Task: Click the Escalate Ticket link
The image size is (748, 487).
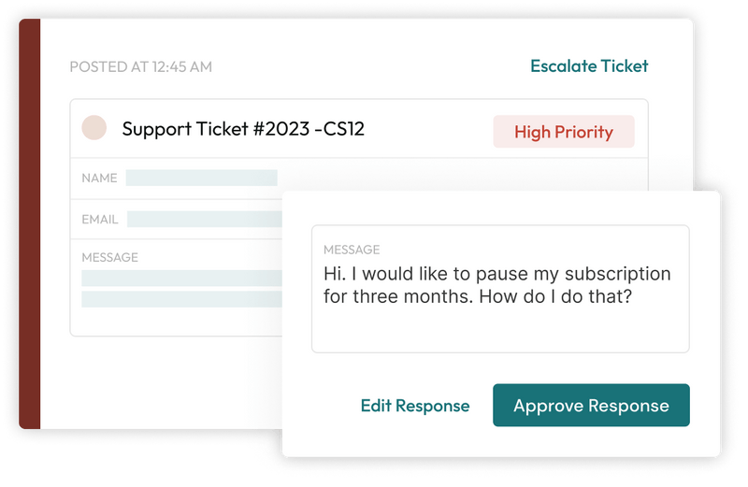Action: (589, 66)
